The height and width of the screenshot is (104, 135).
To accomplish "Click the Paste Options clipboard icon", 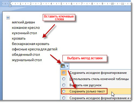I will coord(63,66).
